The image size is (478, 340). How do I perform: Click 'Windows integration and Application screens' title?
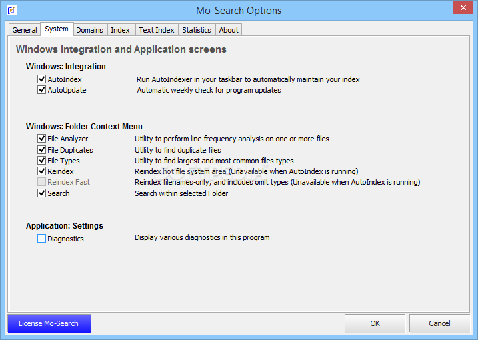point(121,49)
